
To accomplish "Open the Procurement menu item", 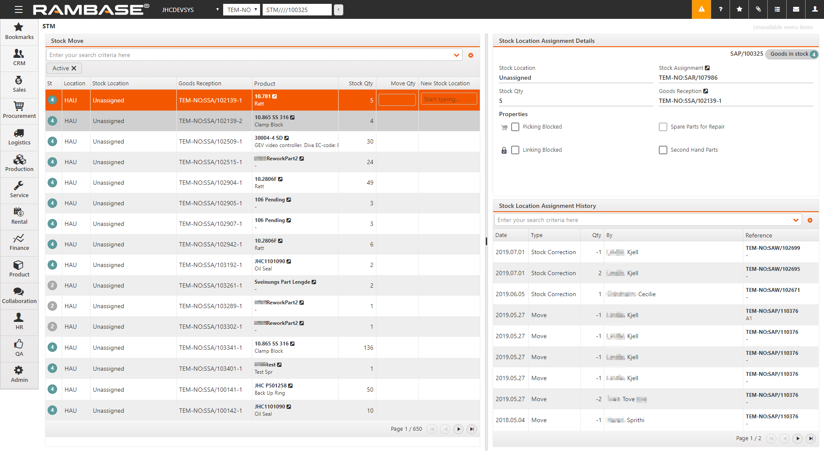I will tap(19, 111).
